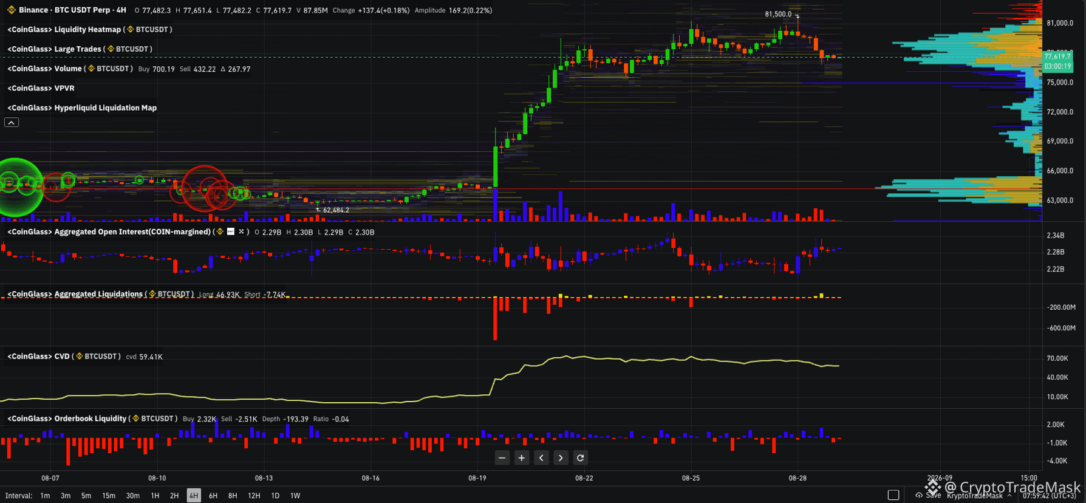Select the CoinGlass VPVR indicator
The width and height of the screenshot is (1086, 503).
(x=41, y=88)
